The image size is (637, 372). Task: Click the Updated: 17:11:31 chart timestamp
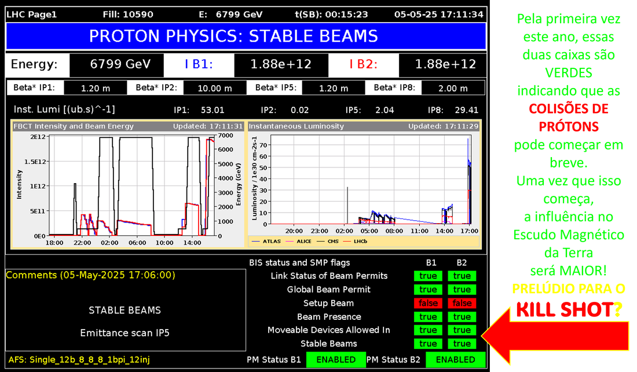[208, 126]
